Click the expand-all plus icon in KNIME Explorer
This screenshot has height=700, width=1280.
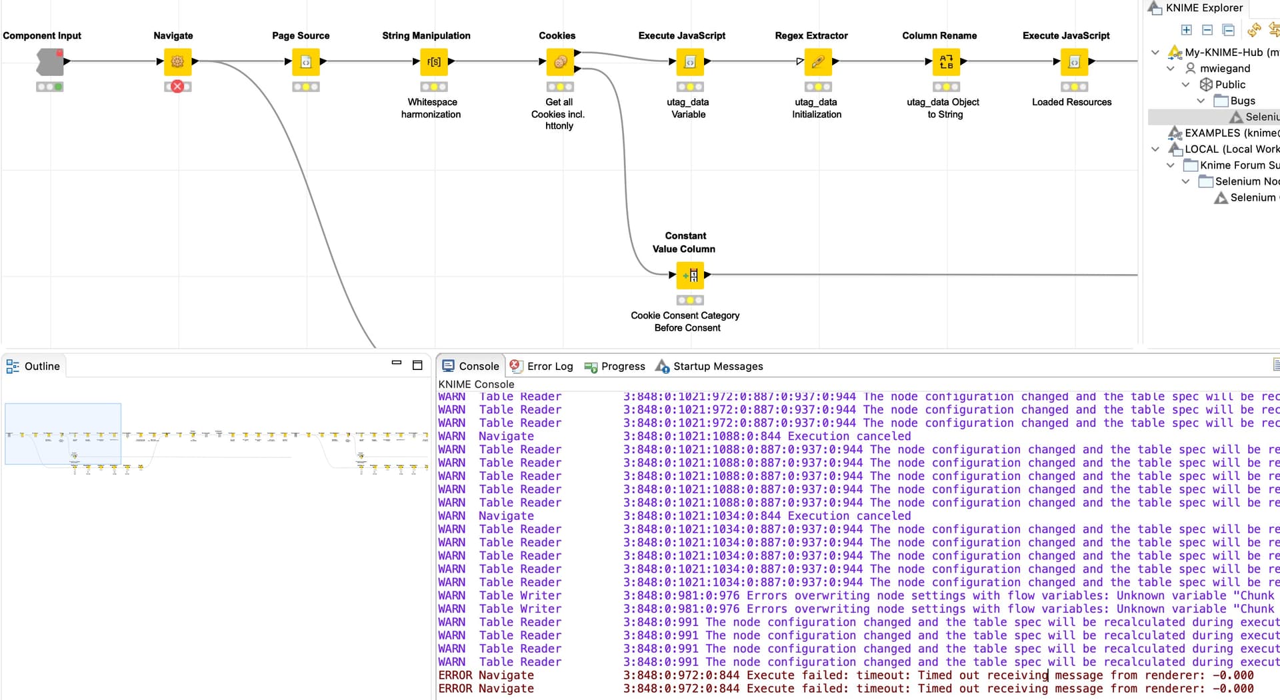(x=1186, y=30)
